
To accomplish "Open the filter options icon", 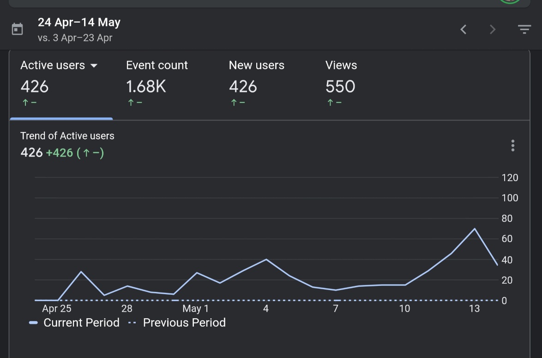I will 524,30.
